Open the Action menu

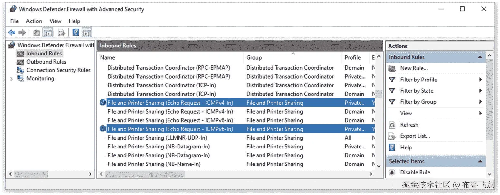click(x=34, y=21)
